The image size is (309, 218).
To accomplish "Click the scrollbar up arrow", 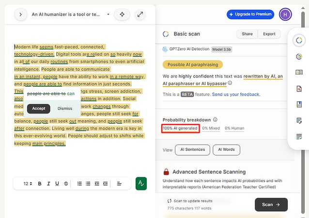I will click(x=303, y=8).
